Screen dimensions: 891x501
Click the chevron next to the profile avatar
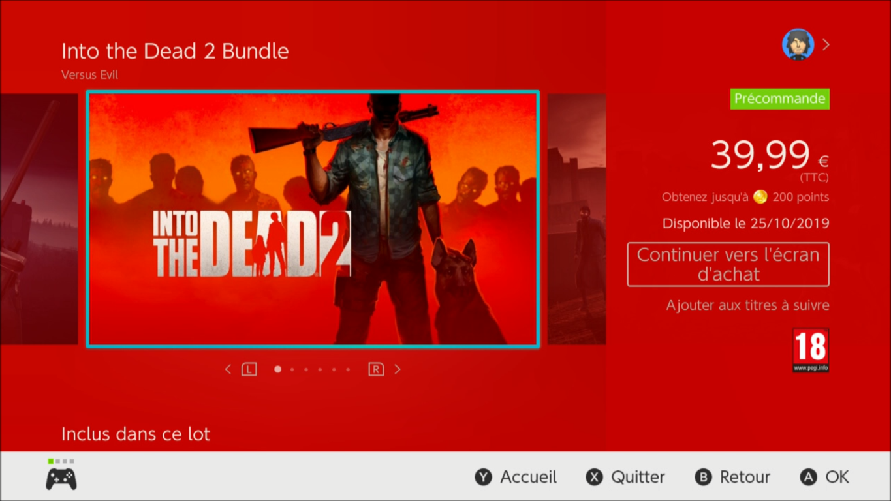point(826,44)
